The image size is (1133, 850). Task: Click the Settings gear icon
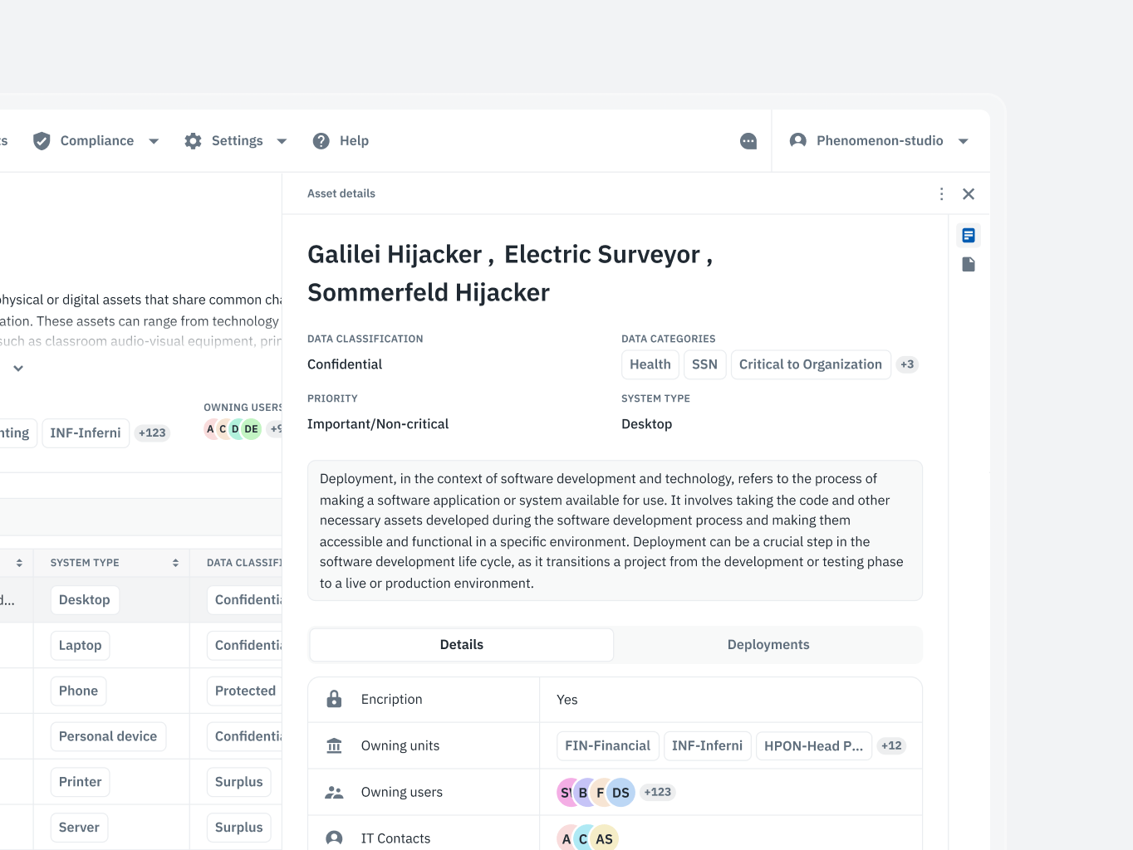click(x=194, y=141)
